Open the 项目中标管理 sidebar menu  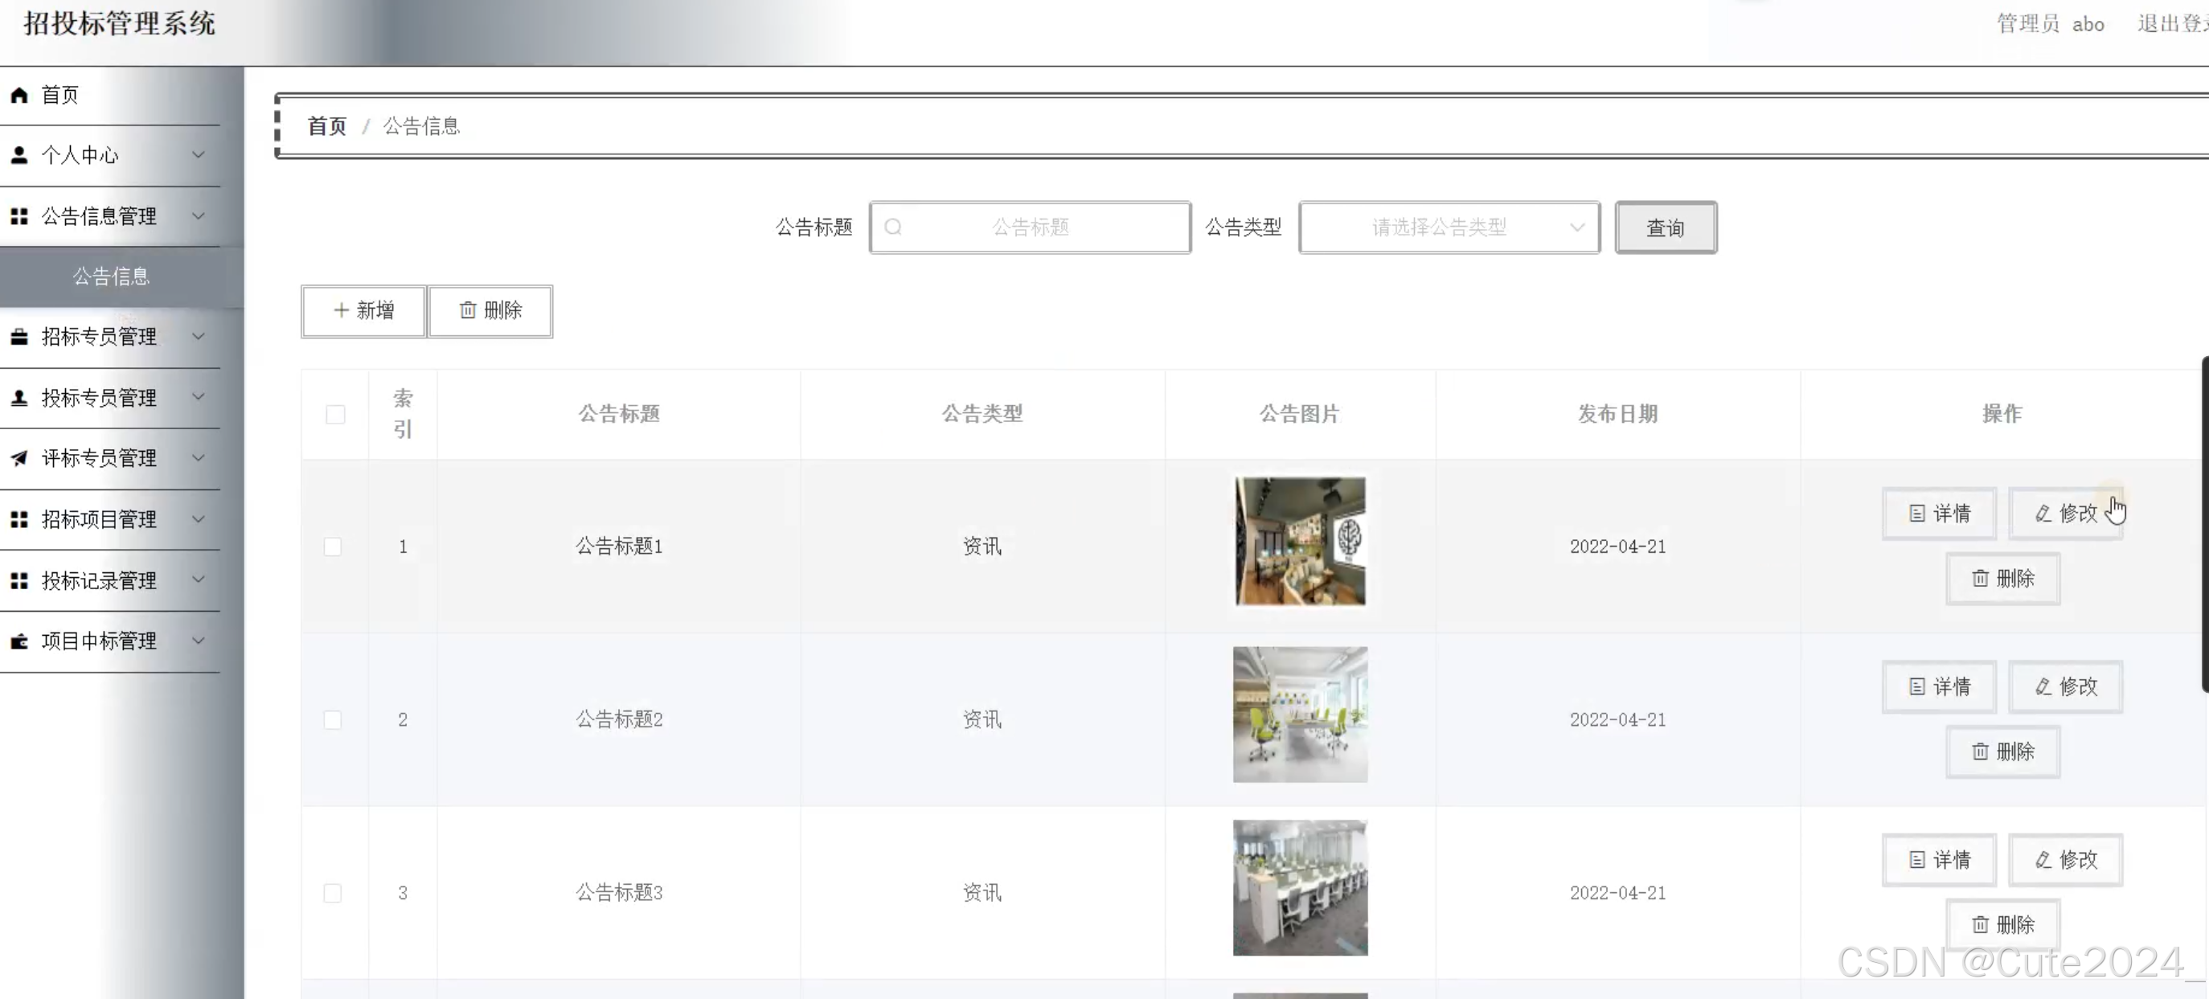click(x=99, y=641)
